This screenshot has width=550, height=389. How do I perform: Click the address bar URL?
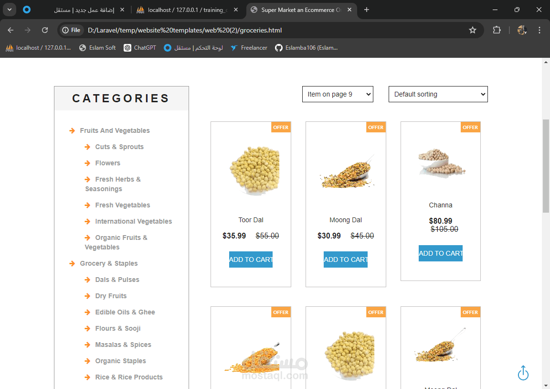185,30
